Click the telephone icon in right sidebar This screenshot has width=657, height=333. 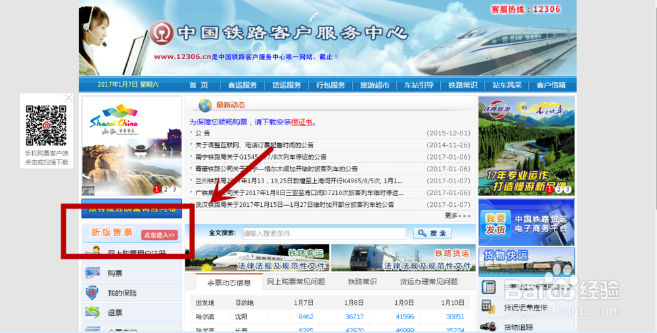489,286
